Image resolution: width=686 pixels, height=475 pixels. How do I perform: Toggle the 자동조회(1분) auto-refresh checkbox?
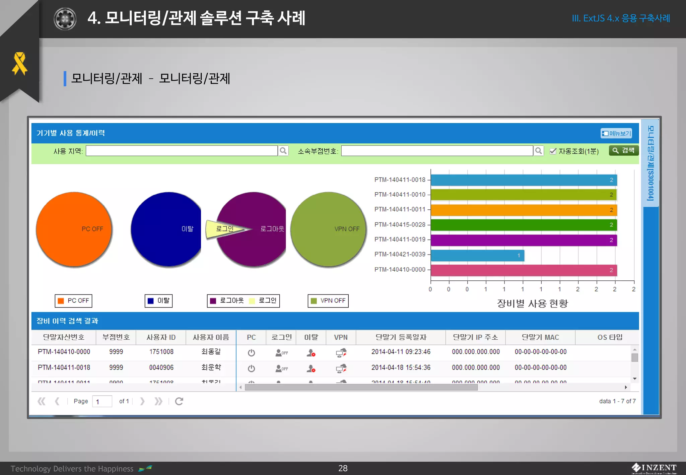click(553, 151)
